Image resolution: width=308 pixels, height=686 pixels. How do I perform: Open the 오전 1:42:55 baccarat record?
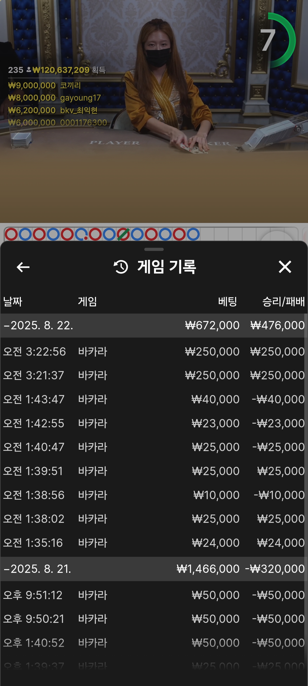(x=154, y=423)
